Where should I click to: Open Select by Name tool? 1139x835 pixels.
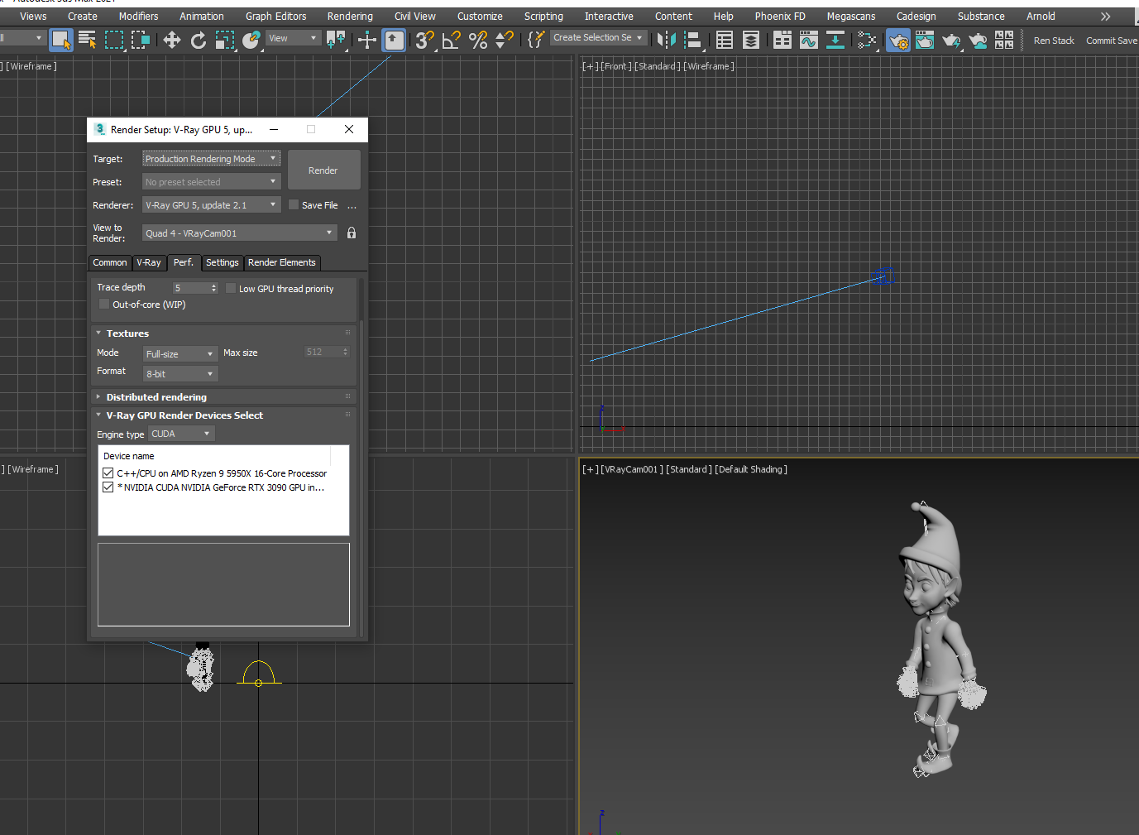click(88, 40)
